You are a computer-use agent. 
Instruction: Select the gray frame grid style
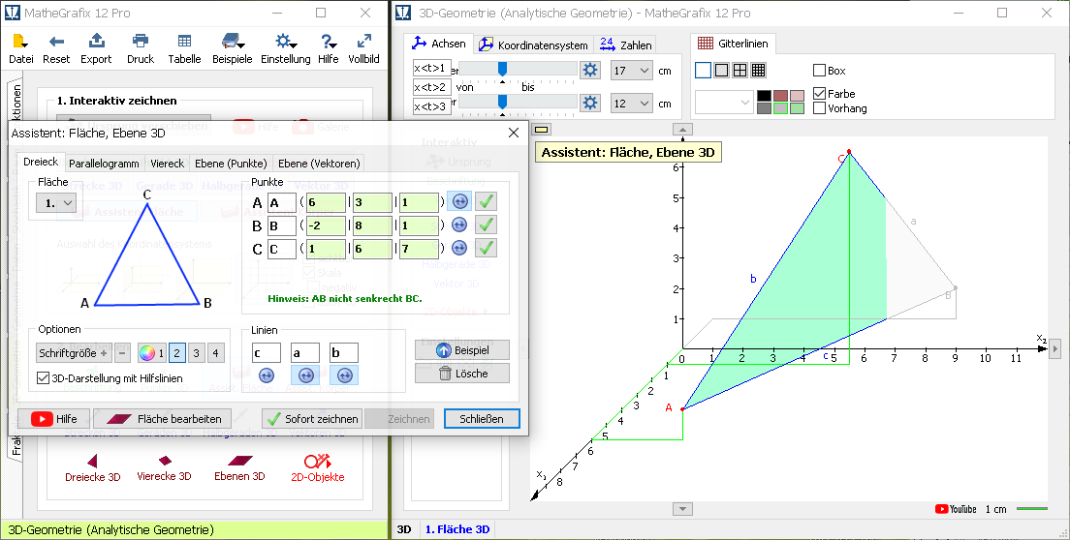[721, 70]
